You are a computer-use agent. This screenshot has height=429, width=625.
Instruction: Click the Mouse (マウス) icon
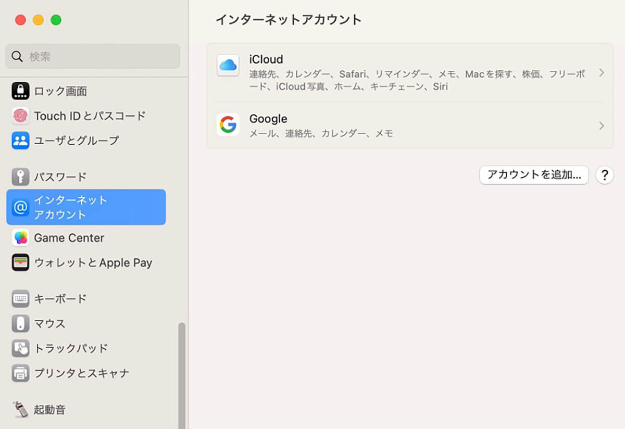click(20, 323)
